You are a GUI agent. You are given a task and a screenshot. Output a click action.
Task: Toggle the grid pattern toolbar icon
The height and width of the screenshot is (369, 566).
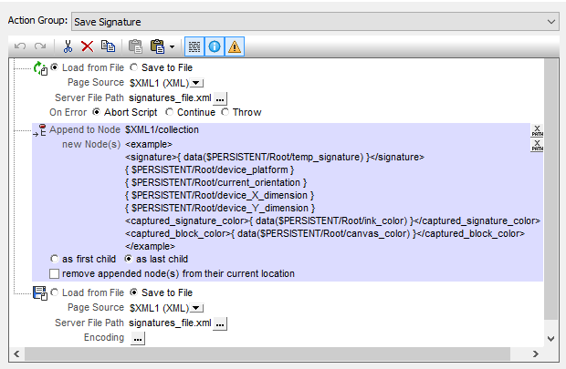(194, 46)
